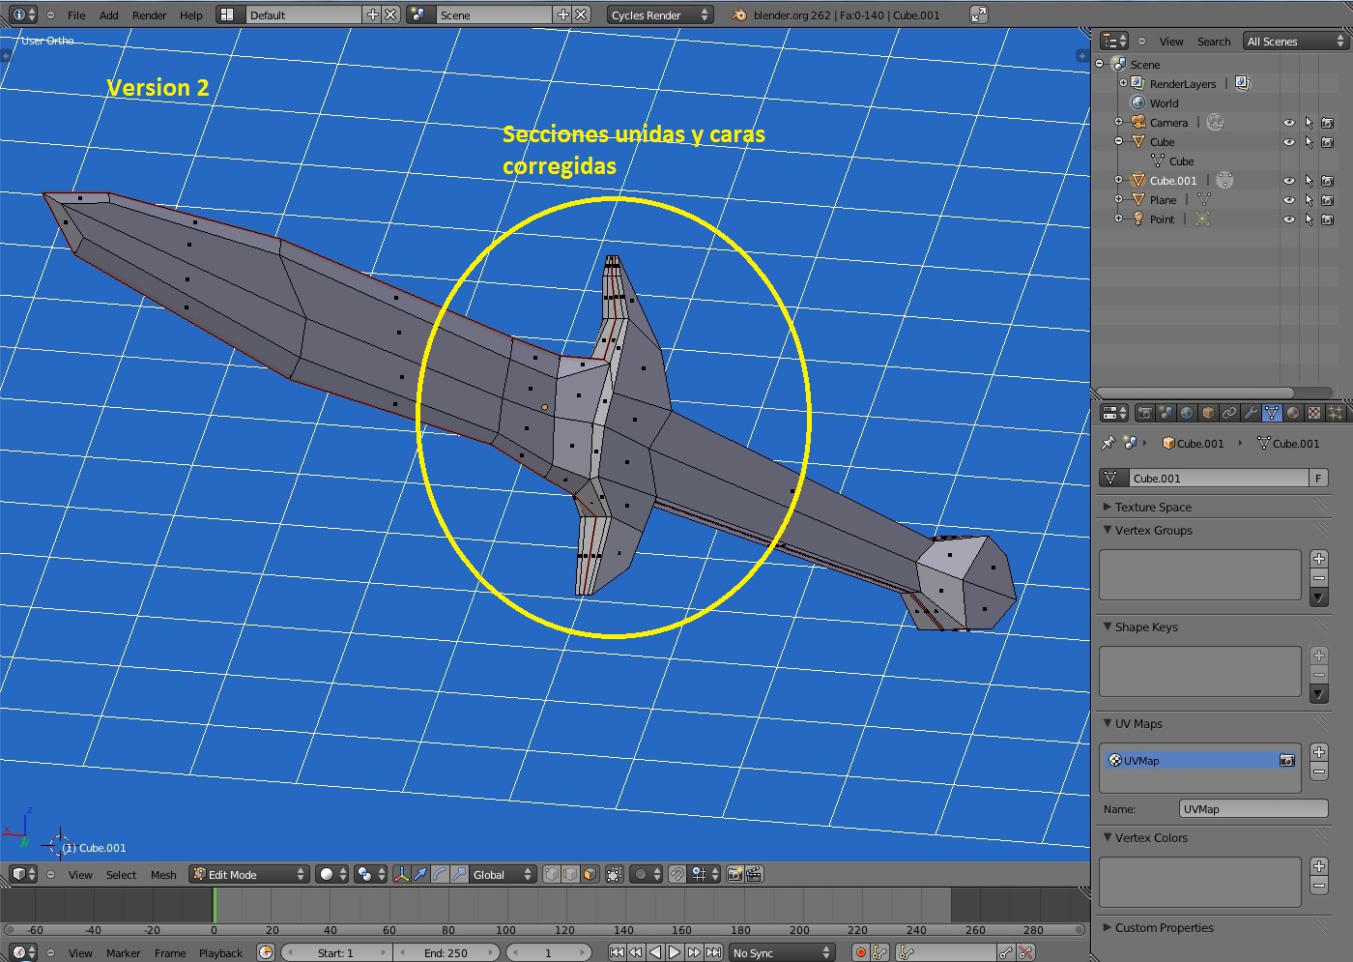Click the play animation button

675,952
